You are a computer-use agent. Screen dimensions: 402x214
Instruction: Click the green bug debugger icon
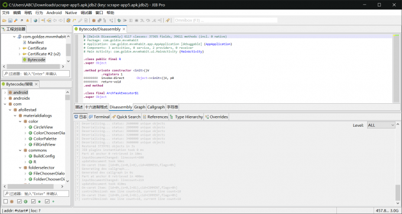click(x=119, y=21)
